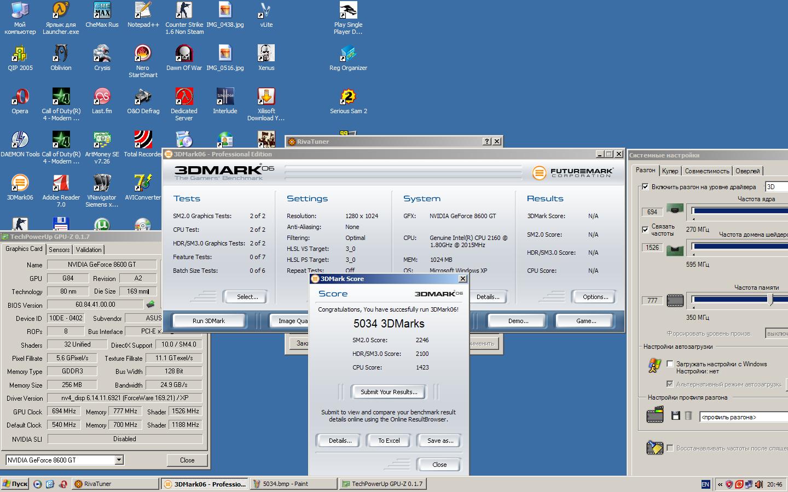Select the IMG_0438.jpg file icon
The height and width of the screenshot is (492, 788).
225,15
